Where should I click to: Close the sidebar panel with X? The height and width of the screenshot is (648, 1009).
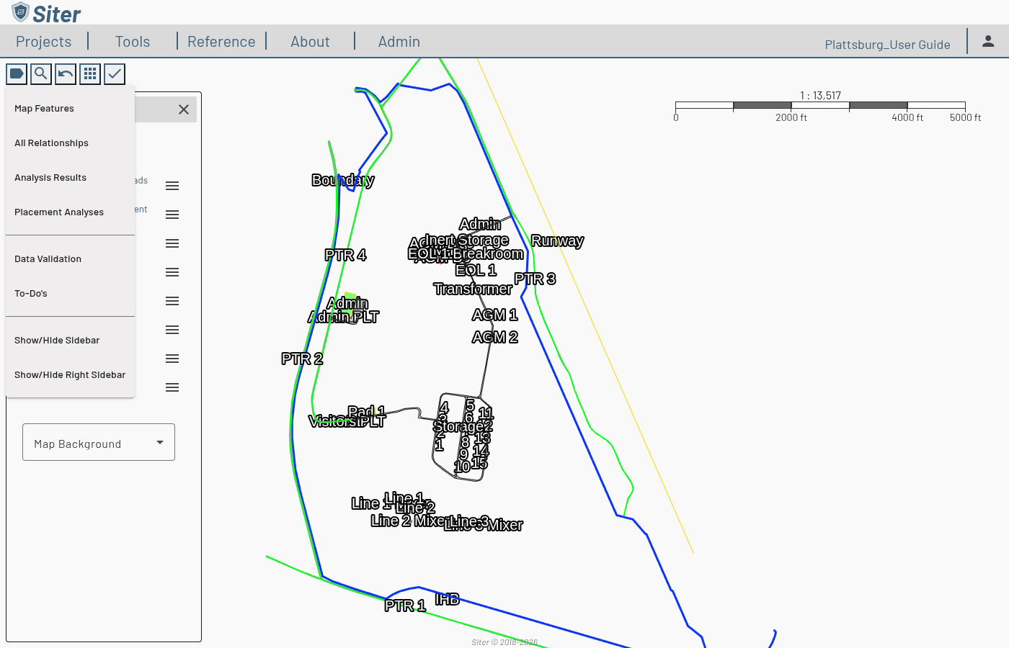pos(184,109)
